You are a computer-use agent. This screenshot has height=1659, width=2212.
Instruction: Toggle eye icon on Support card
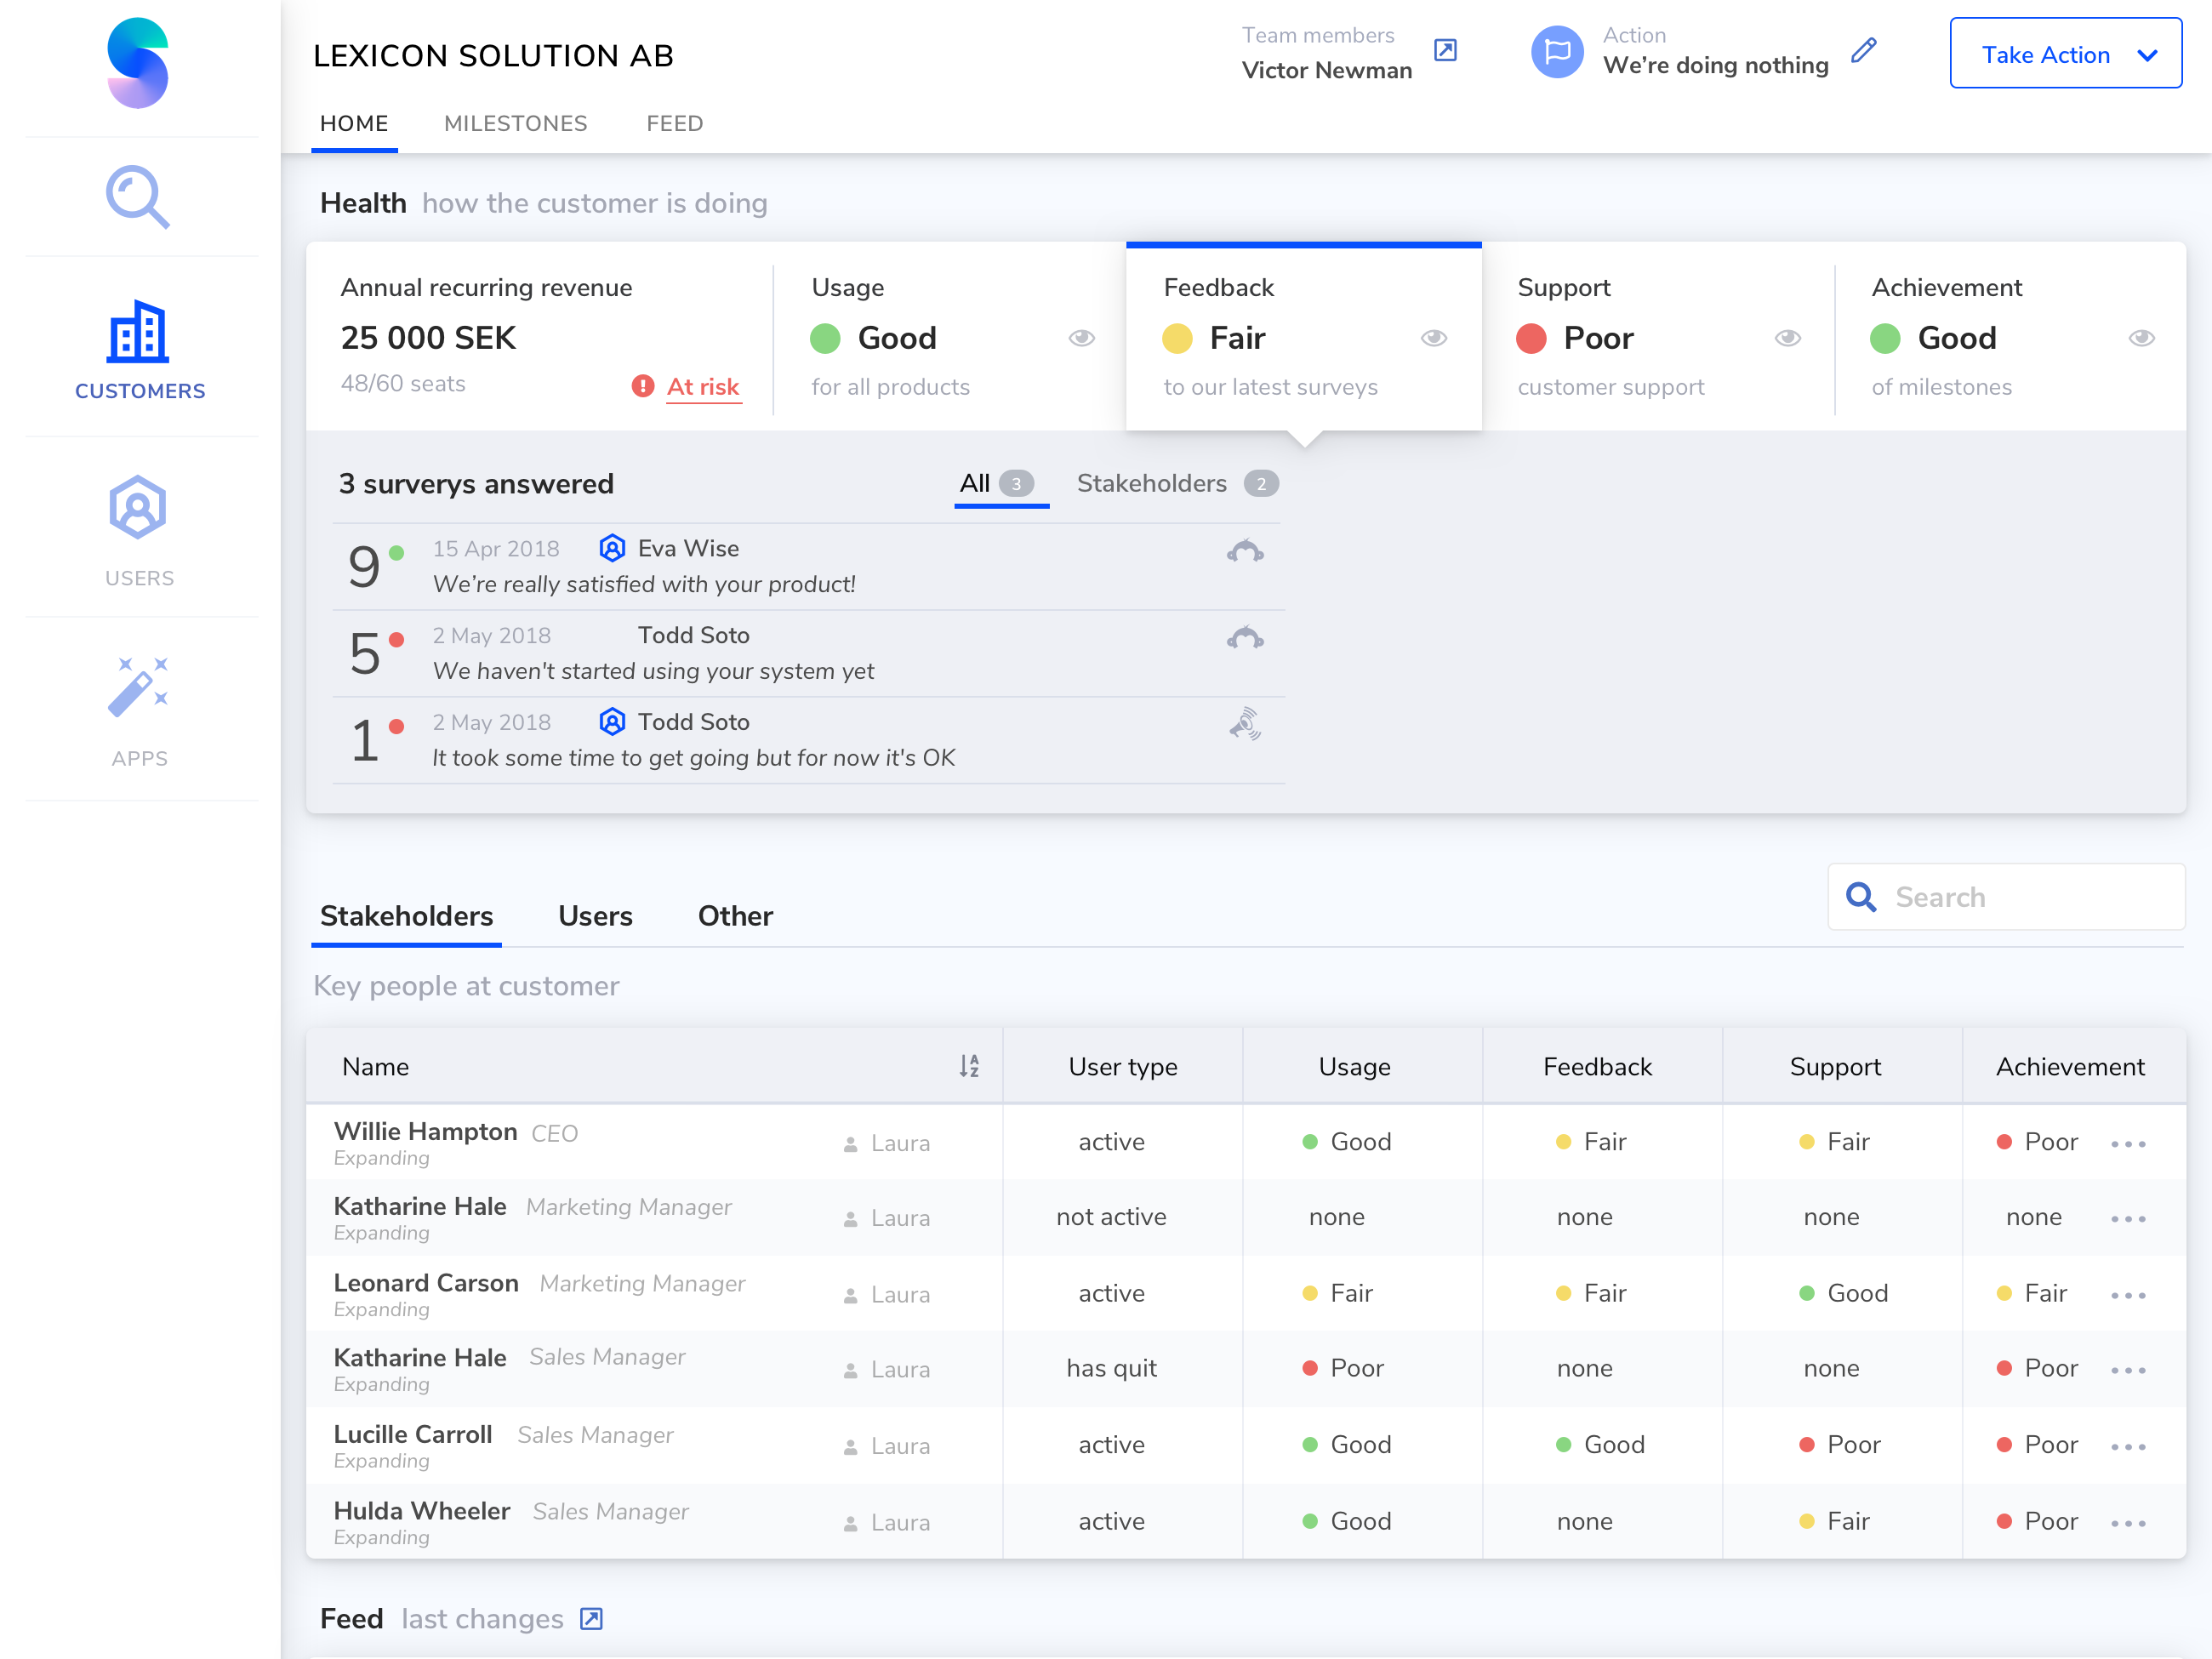(x=1787, y=338)
